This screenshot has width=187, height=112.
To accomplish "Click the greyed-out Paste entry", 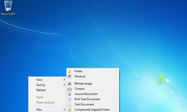I will [x=47, y=97].
